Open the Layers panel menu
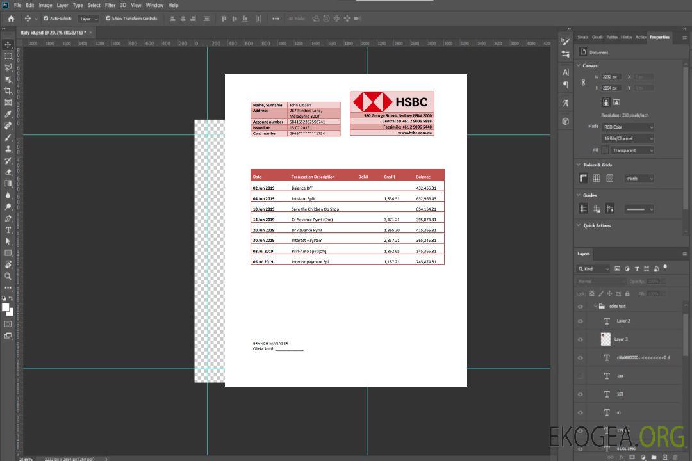Screen dimensions: 692x461 (684, 254)
